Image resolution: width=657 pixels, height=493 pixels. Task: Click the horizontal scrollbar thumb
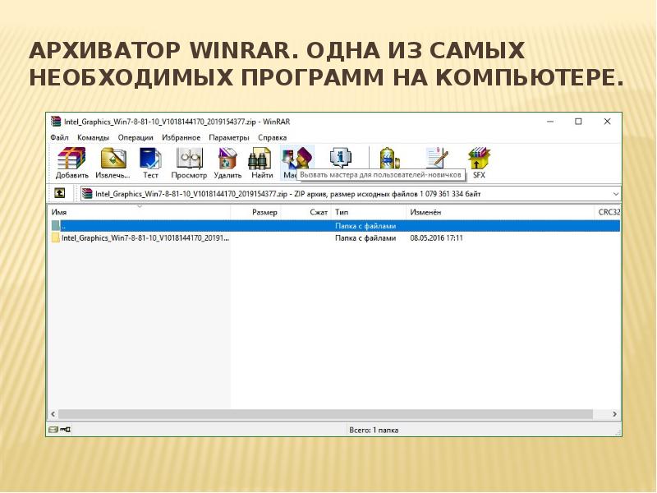(325, 414)
